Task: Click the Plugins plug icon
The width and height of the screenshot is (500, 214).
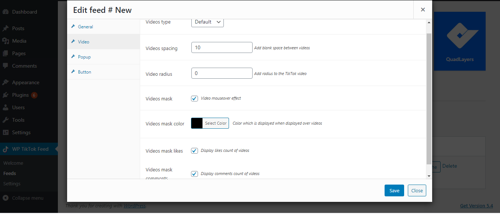Action: coord(6,95)
